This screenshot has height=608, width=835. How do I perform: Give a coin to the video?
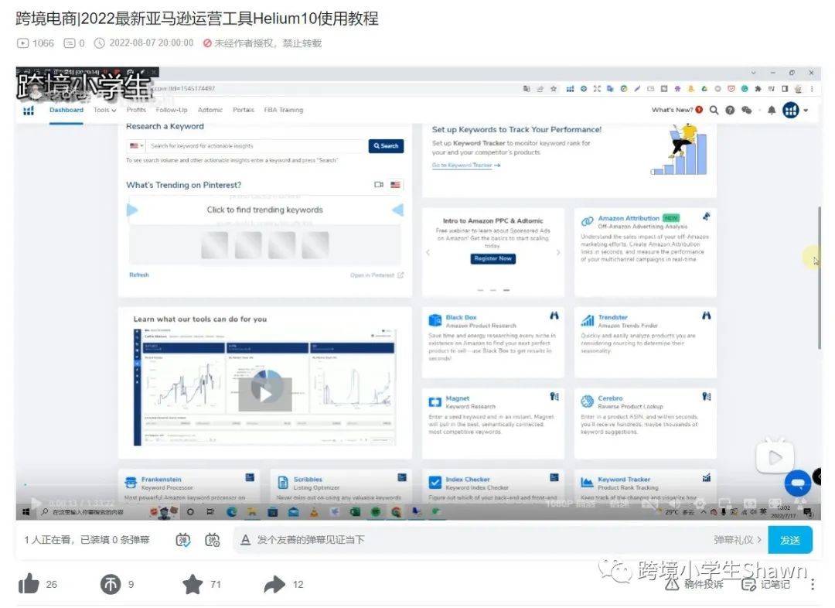pos(111,584)
